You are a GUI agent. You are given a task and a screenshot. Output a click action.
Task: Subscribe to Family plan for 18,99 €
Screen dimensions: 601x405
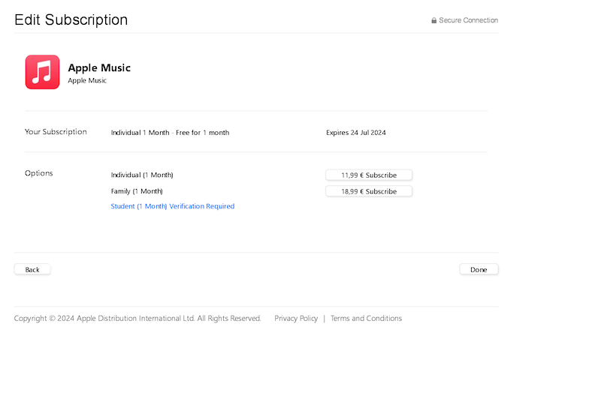(368, 191)
